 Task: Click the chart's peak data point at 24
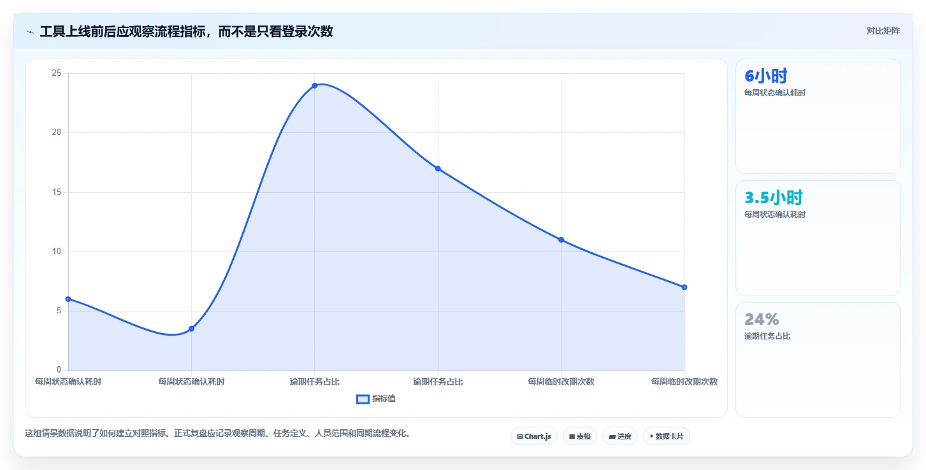315,85
